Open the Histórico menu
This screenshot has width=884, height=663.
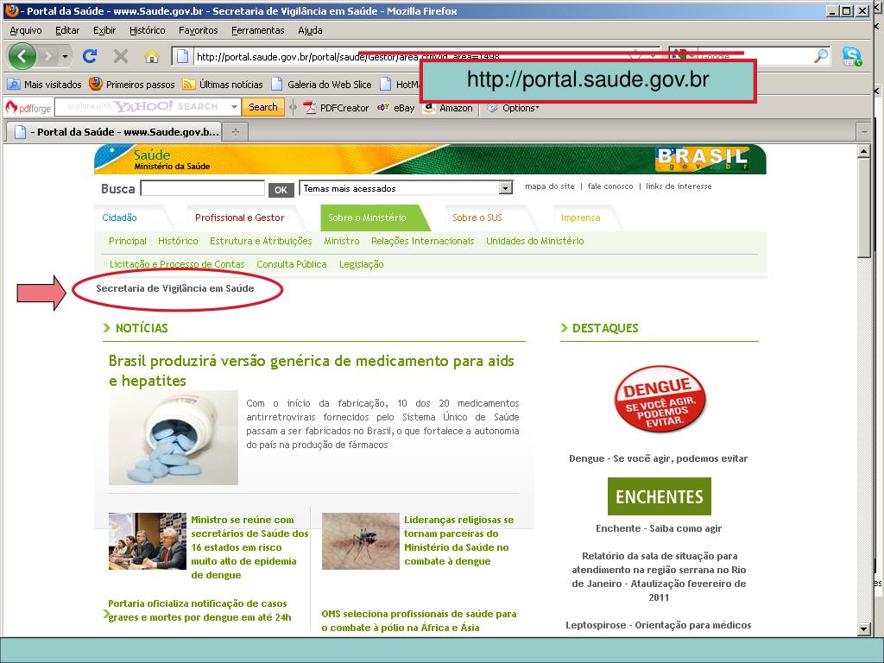(x=147, y=30)
